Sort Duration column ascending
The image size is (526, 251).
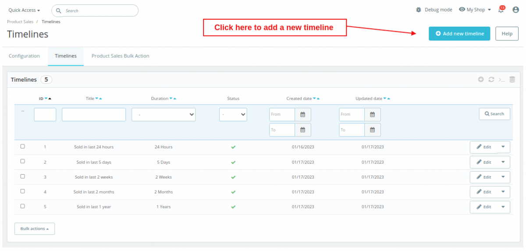coord(175,99)
